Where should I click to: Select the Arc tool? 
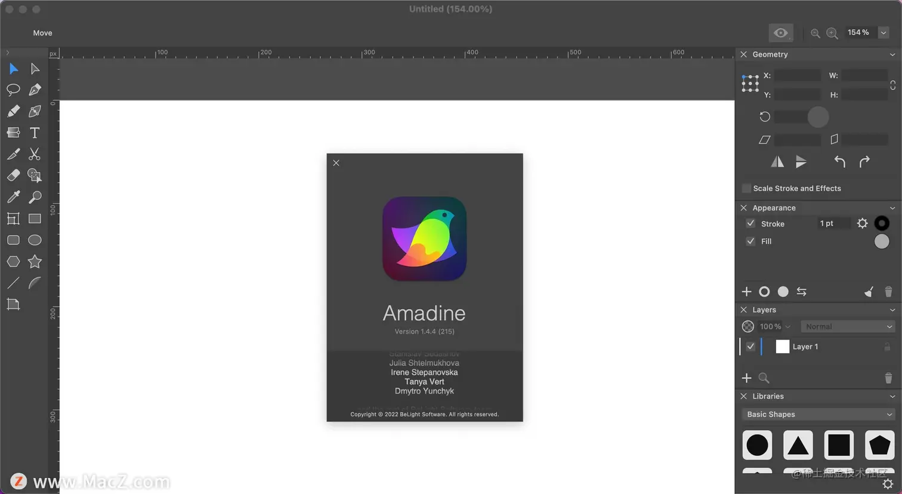[35, 283]
